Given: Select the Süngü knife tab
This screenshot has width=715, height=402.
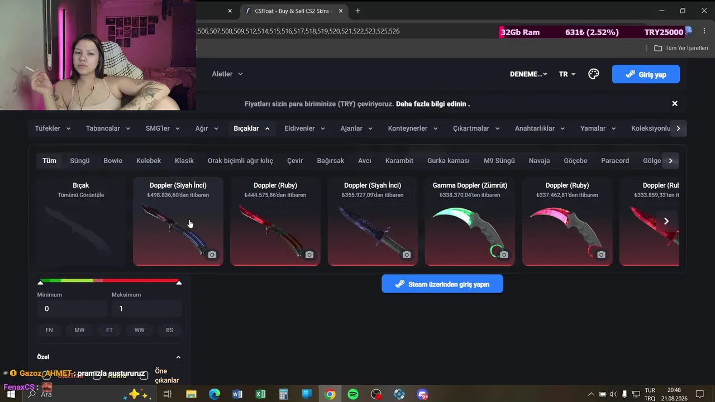Looking at the screenshot, I should [80, 161].
